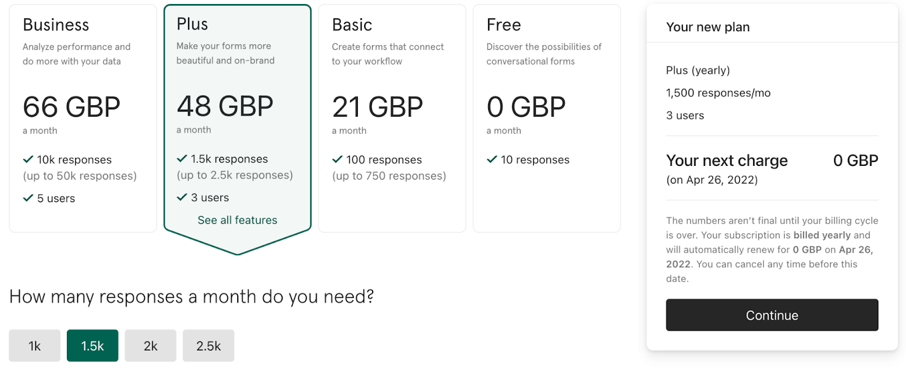
Task: Click the checkmark beside 100 responses
Action: (x=337, y=159)
